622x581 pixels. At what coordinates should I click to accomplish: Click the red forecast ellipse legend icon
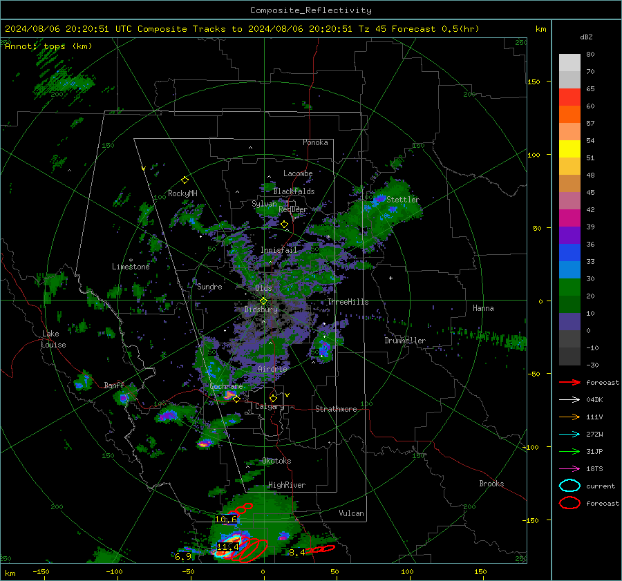[569, 503]
